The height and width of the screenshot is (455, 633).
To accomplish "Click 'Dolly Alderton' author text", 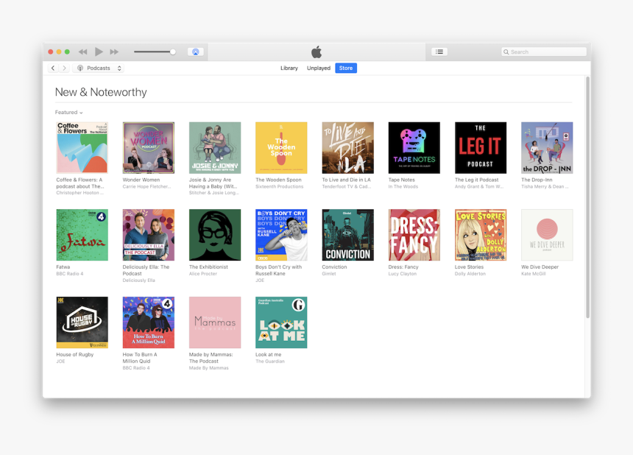I will pos(470,274).
